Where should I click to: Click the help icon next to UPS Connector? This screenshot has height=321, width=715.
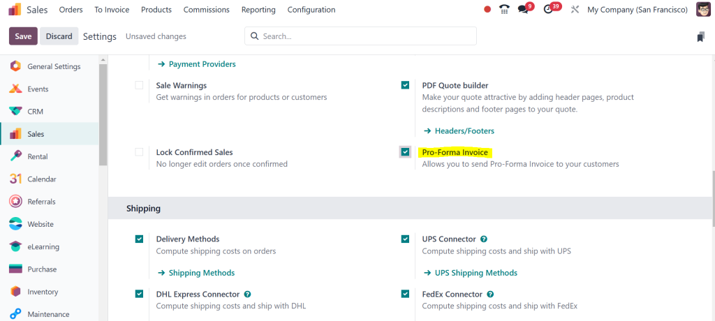click(x=484, y=239)
